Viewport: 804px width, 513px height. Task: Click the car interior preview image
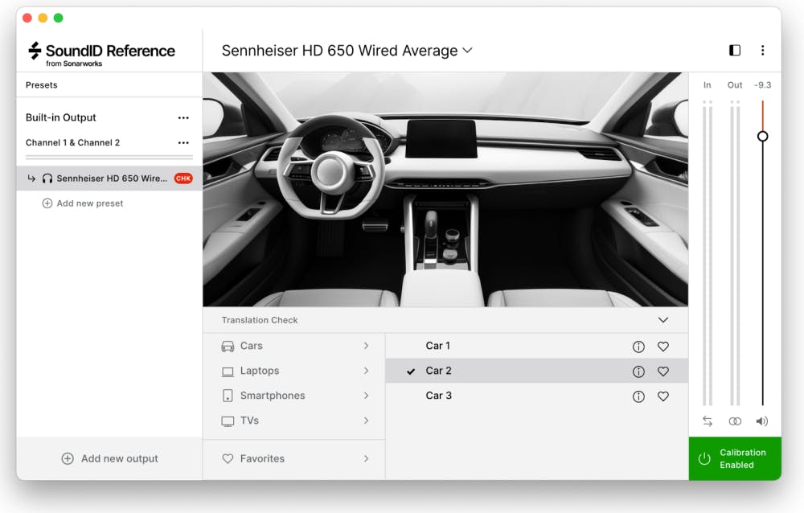445,189
